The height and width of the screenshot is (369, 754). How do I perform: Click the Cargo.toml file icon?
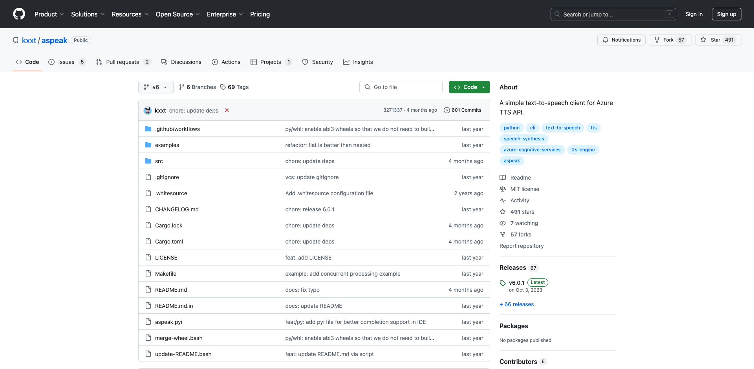click(x=148, y=242)
